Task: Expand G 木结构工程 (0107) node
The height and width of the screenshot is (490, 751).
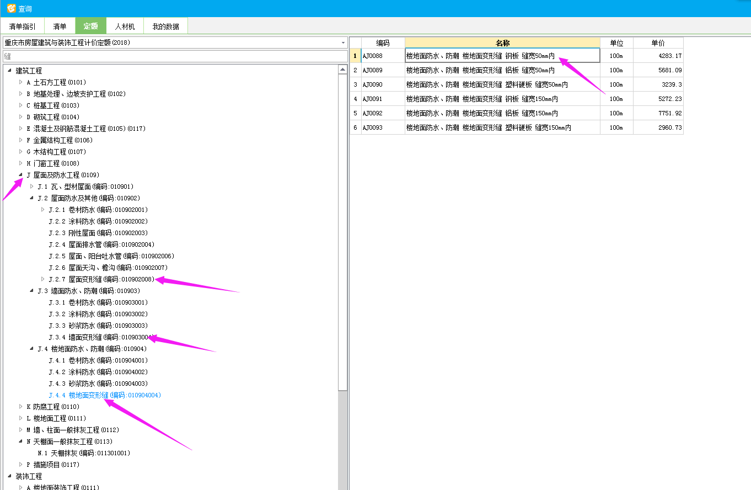Action: [21, 152]
